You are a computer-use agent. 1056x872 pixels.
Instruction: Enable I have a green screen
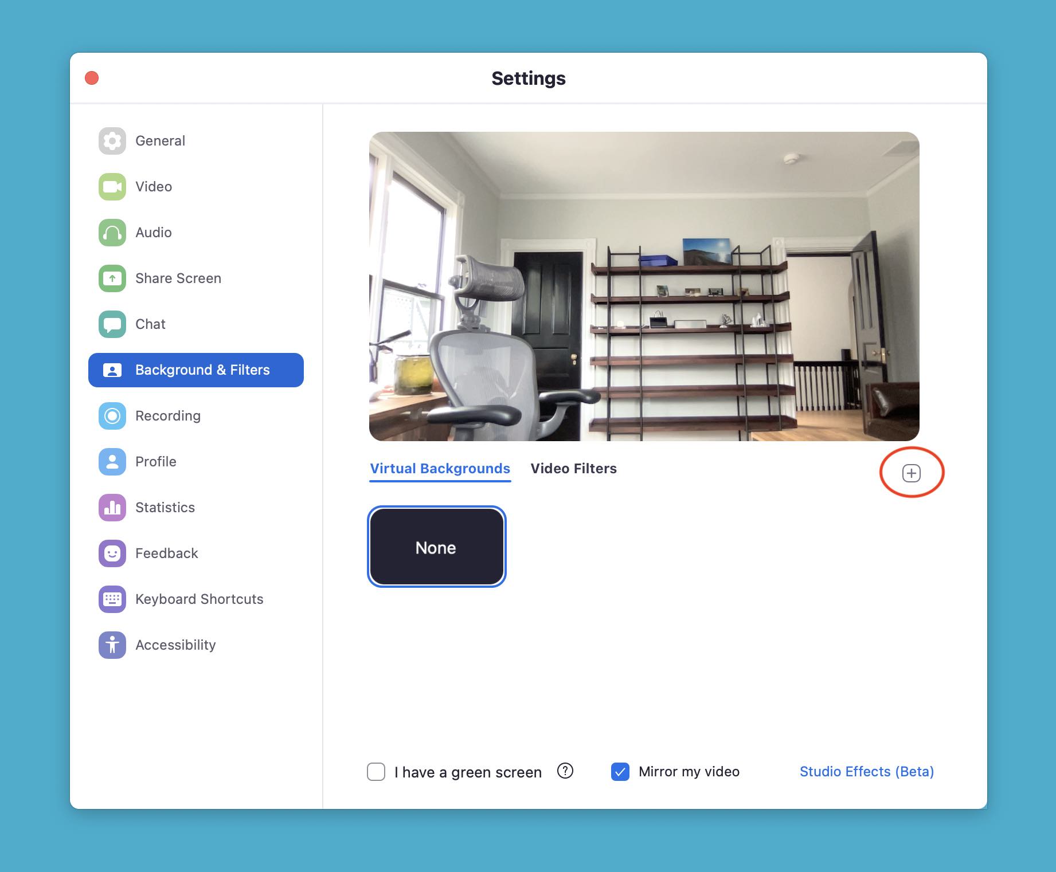(376, 772)
